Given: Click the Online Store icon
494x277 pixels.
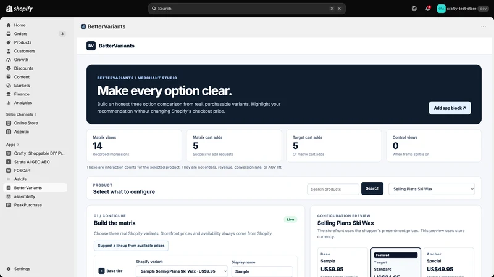Looking at the screenshot, I should pos(9,123).
